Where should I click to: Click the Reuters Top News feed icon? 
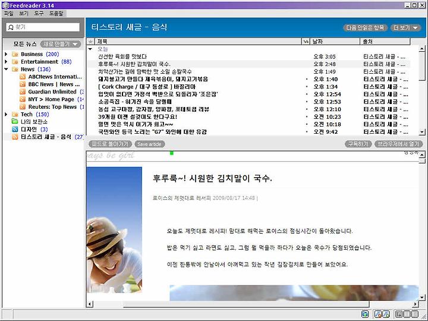tap(23, 107)
